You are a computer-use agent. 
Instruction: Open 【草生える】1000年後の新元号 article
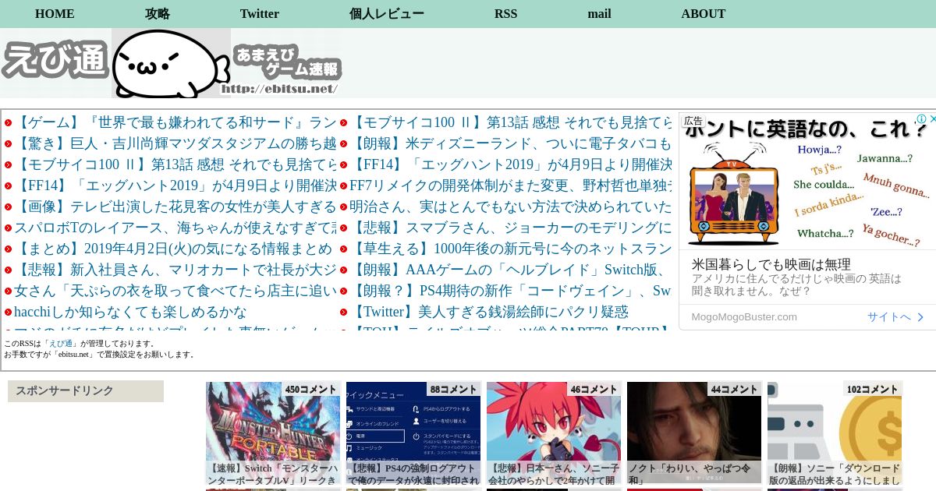(511, 249)
